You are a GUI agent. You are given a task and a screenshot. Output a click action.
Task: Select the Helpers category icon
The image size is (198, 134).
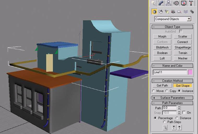coord(179,12)
